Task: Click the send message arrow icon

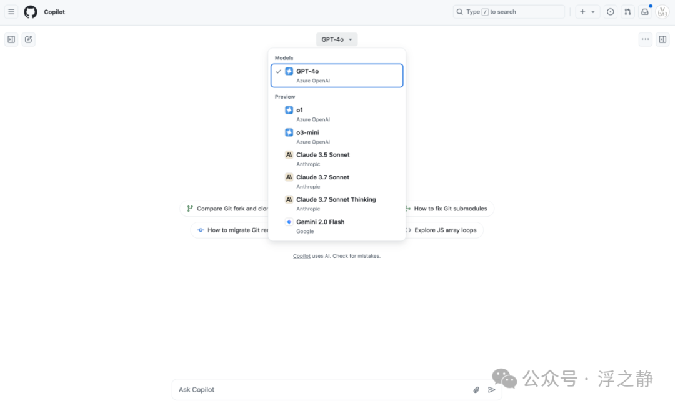Action: pyautogui.click(x=492, y=390)
